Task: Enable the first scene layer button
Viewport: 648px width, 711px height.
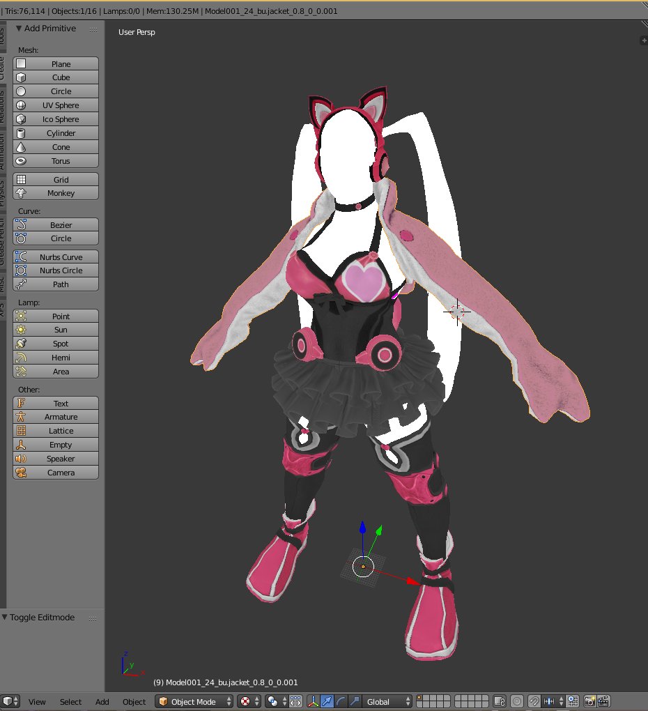Action: point(419,698)
